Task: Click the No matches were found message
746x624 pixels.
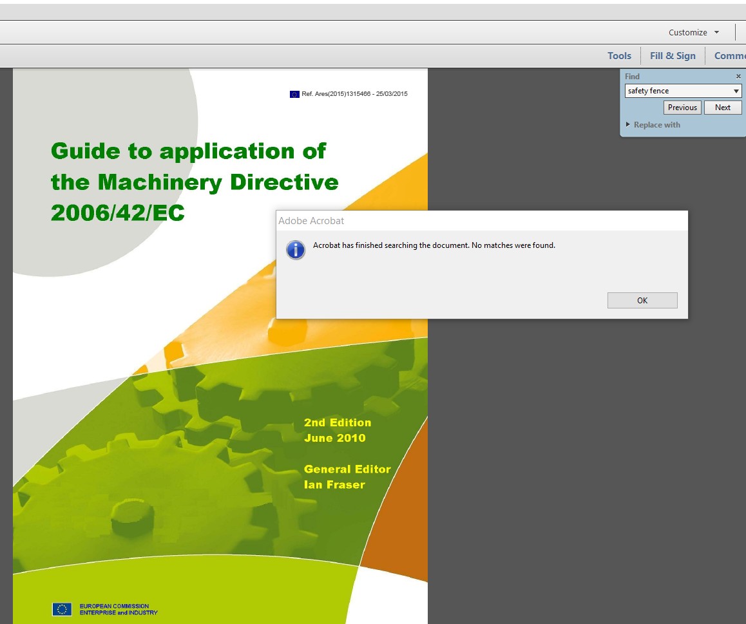Action: tap(434, 245)
